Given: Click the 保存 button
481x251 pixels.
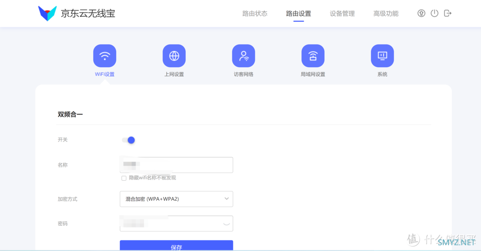Looking at the screenshot, I should 176,246.
